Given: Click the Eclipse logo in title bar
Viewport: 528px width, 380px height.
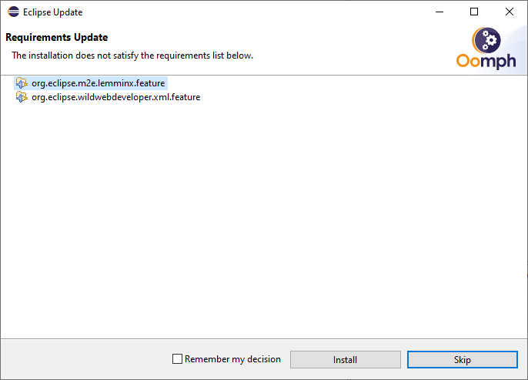Looking at the screenshot, I should 14,12.
